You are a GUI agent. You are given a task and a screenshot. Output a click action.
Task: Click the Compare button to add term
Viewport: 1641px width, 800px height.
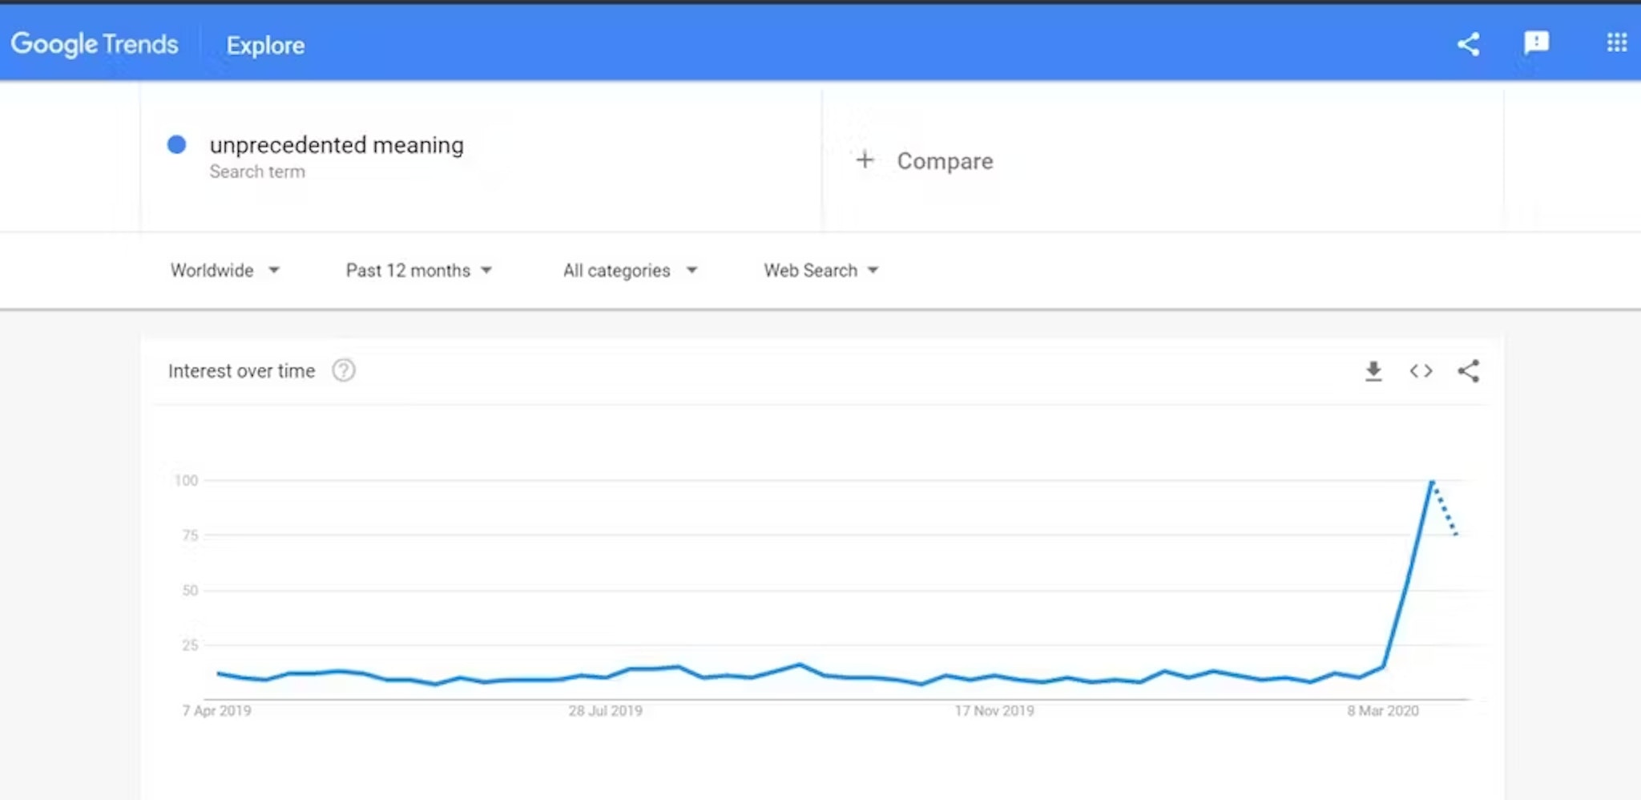(945, 161)
